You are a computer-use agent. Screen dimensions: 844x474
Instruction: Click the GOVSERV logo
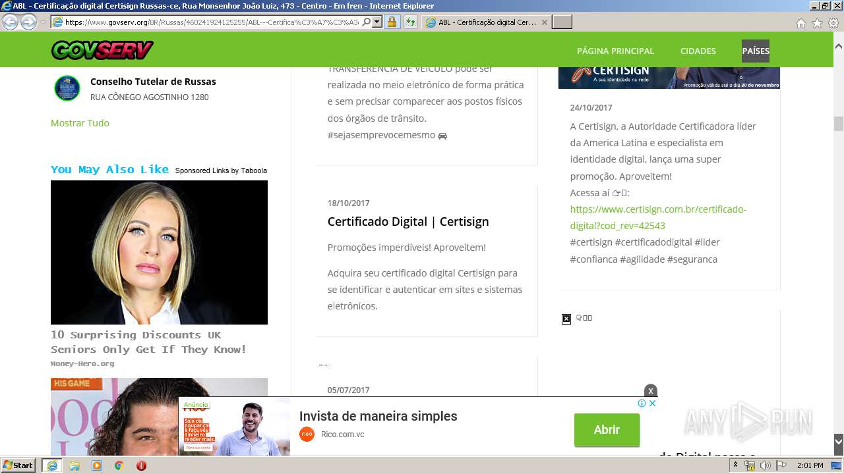(x=102, y=50)
